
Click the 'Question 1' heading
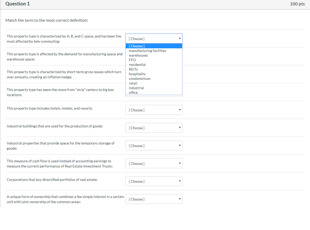(18, 4)
